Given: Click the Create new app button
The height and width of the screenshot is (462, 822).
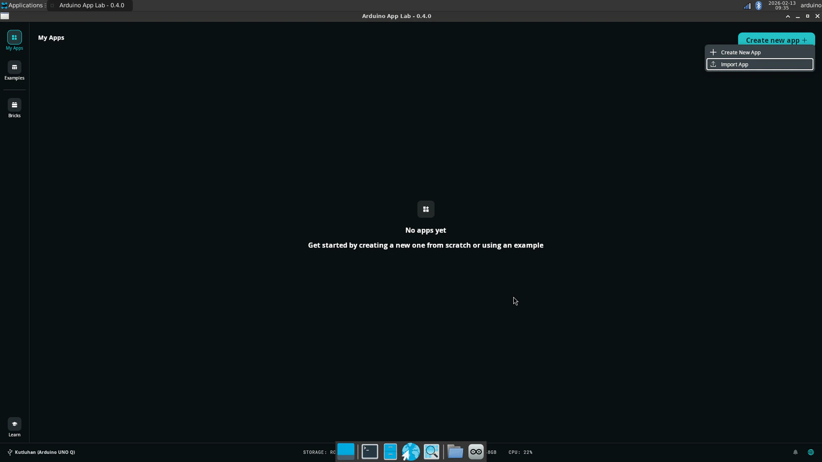Looking at the screenshot, I should [x=776, y=40].
